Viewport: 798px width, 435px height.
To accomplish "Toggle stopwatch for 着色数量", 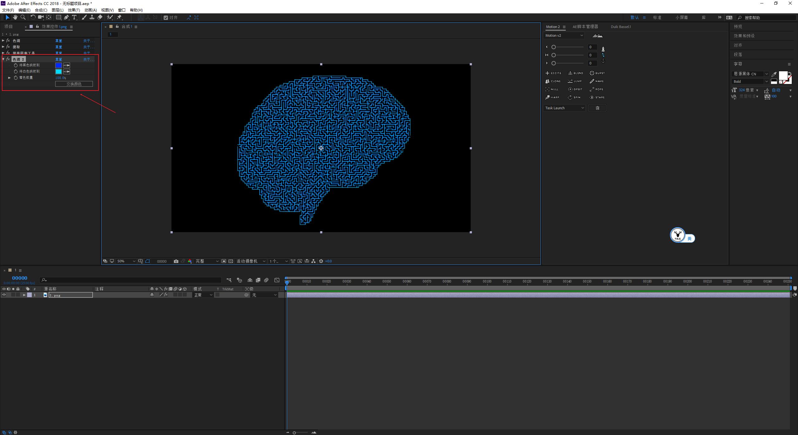I will (x=16, y=78).
